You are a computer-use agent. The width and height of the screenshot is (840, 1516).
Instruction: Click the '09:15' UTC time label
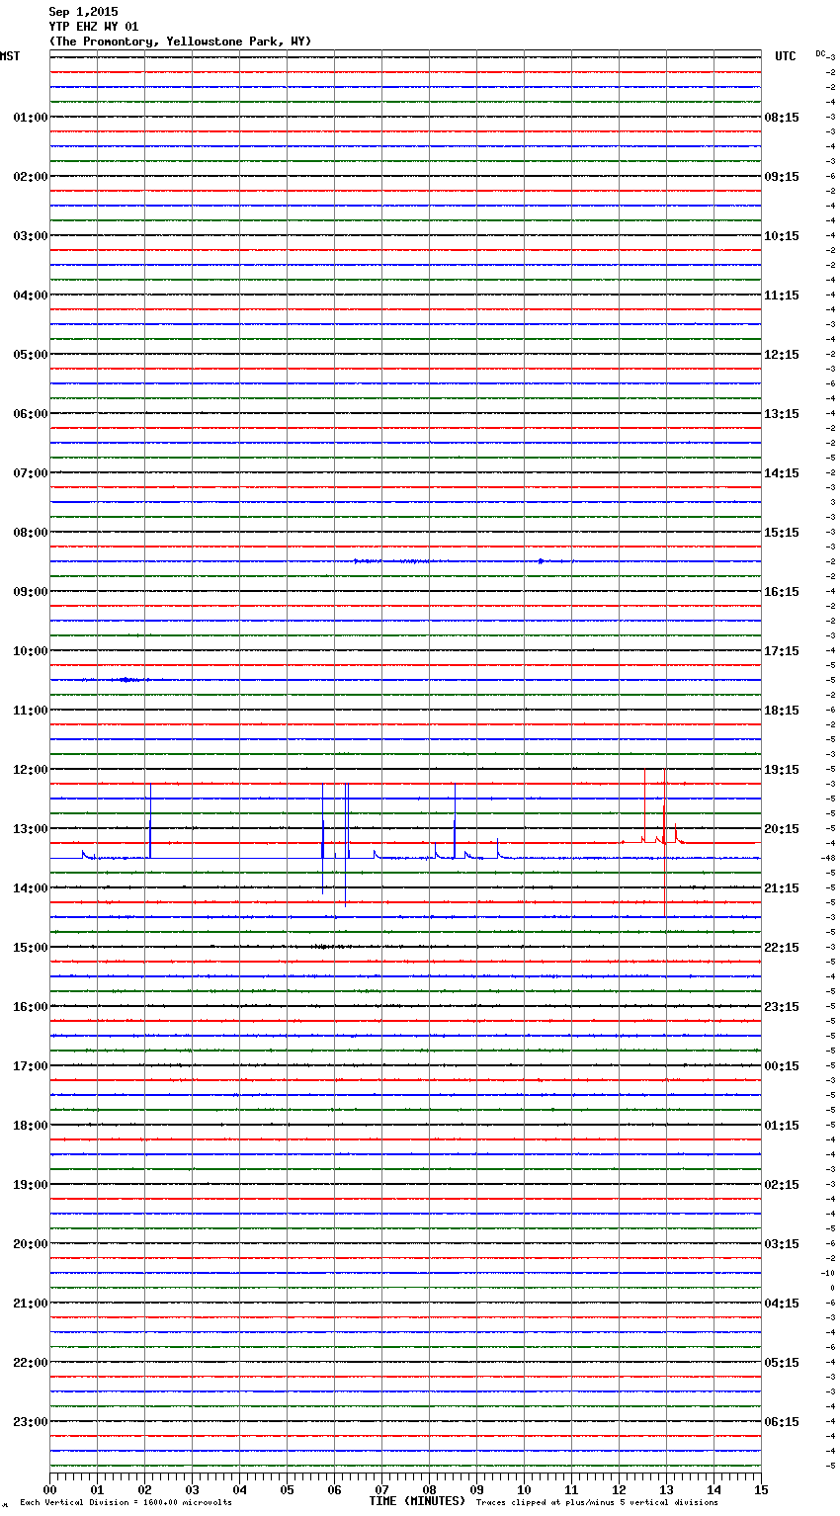[782, 177]
